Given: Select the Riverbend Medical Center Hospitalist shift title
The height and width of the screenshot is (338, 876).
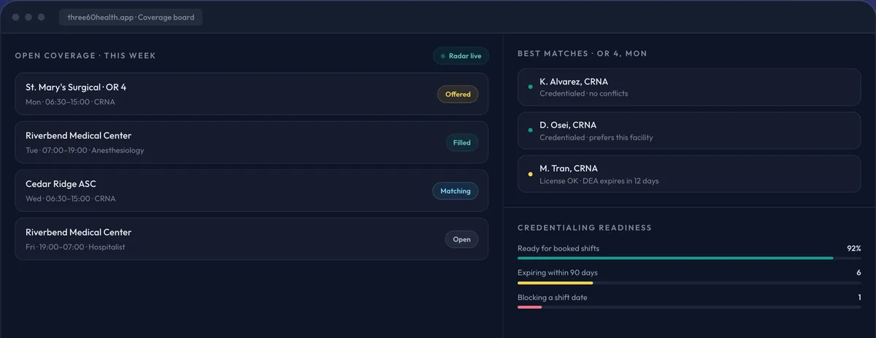Looking at the screenshot, I should tap(79, 232).
